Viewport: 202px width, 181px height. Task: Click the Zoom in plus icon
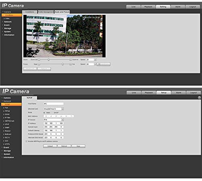pyautogui.click(x=70, y=60)
